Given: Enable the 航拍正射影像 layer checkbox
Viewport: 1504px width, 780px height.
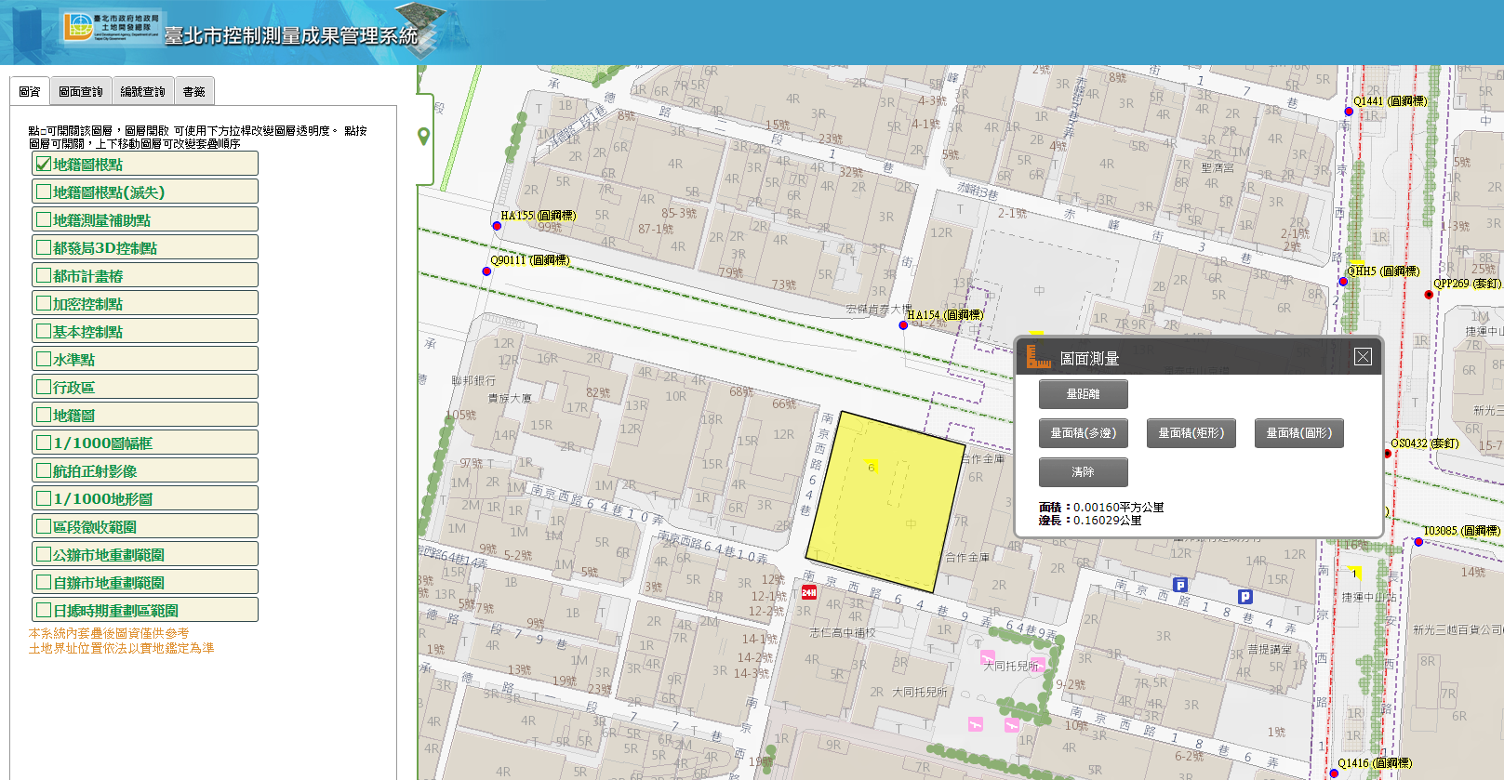Looking at the screenshot, I should pos(44,470).
